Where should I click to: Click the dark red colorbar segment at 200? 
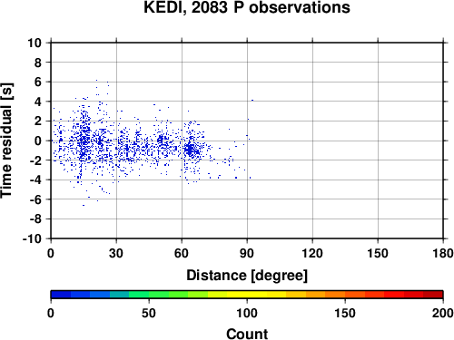(433, 295)
